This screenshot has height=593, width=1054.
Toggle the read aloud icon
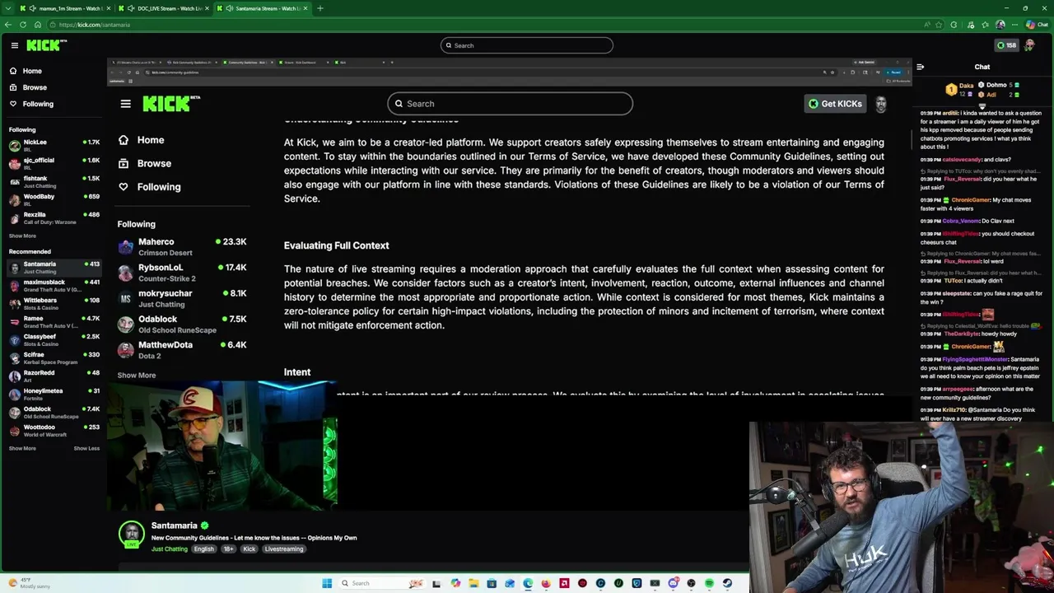(927, 25)
